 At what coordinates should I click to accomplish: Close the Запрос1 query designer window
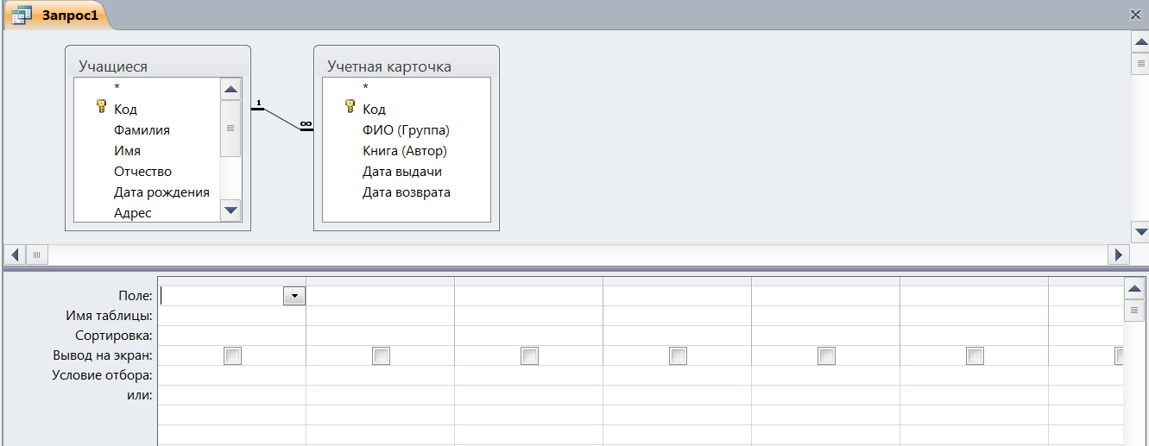[x=1135, y=14]
